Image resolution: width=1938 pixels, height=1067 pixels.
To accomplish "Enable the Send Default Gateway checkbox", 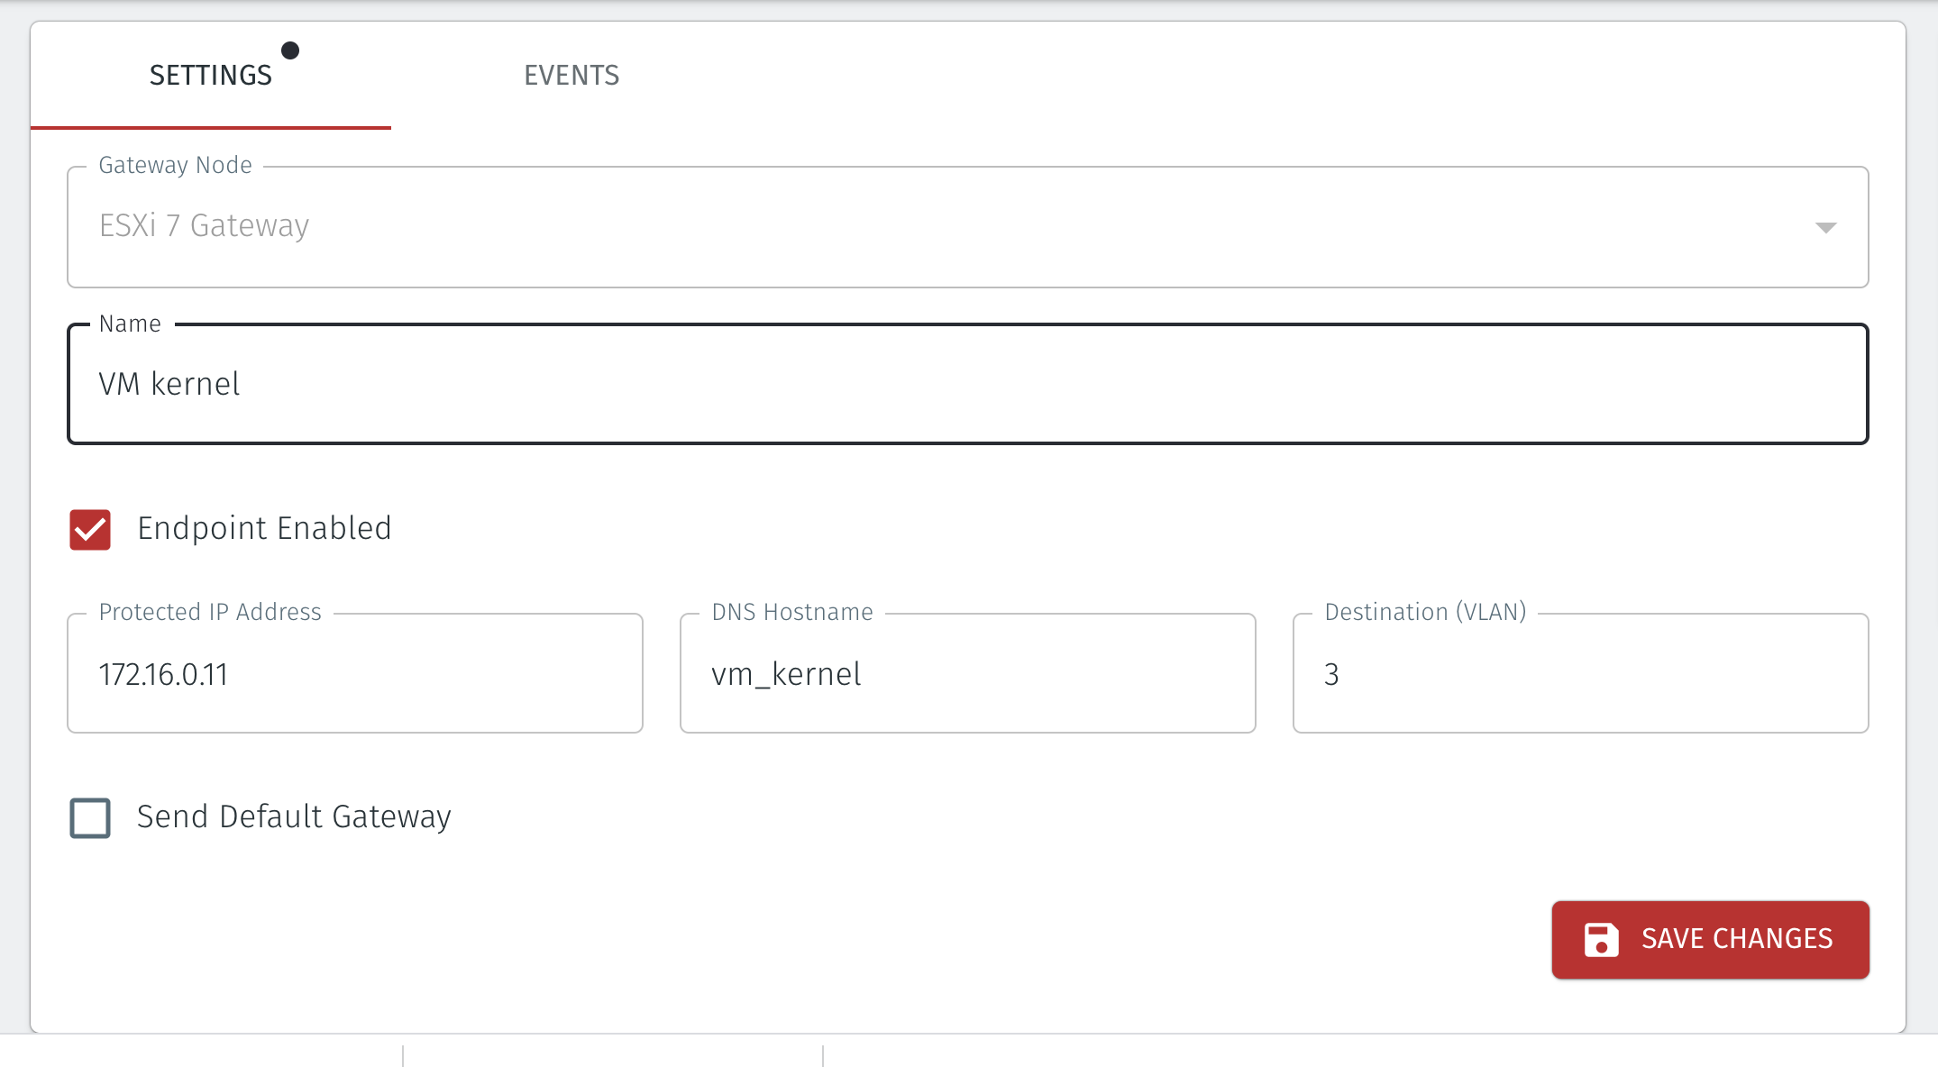I will click(88, 818).
